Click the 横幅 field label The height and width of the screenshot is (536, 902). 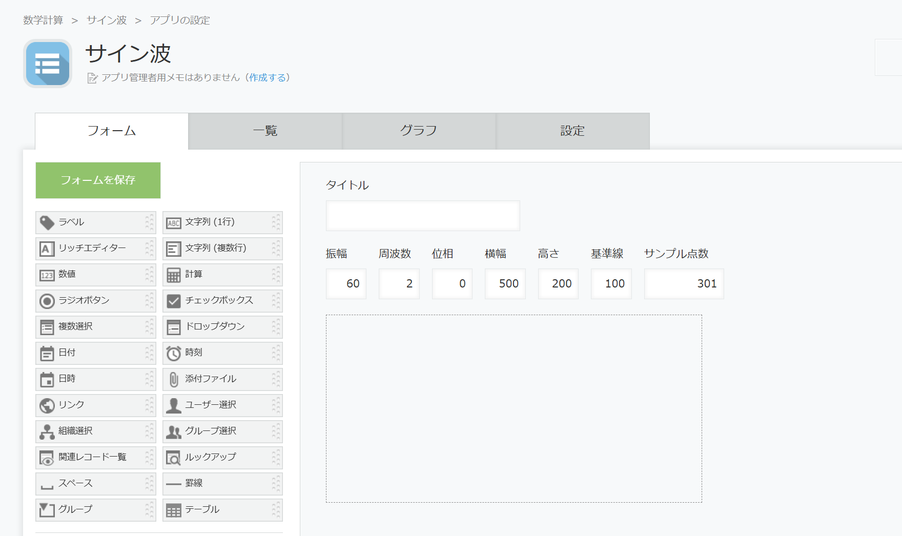(496, 254)
